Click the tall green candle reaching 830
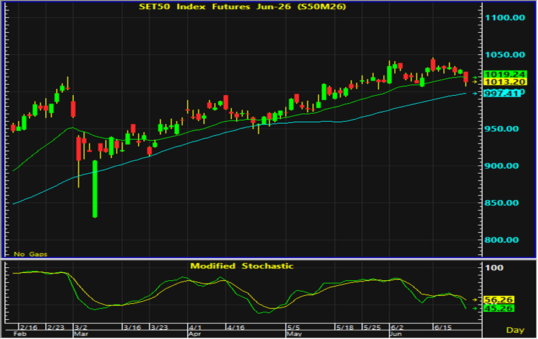 (x=95, y=189)
